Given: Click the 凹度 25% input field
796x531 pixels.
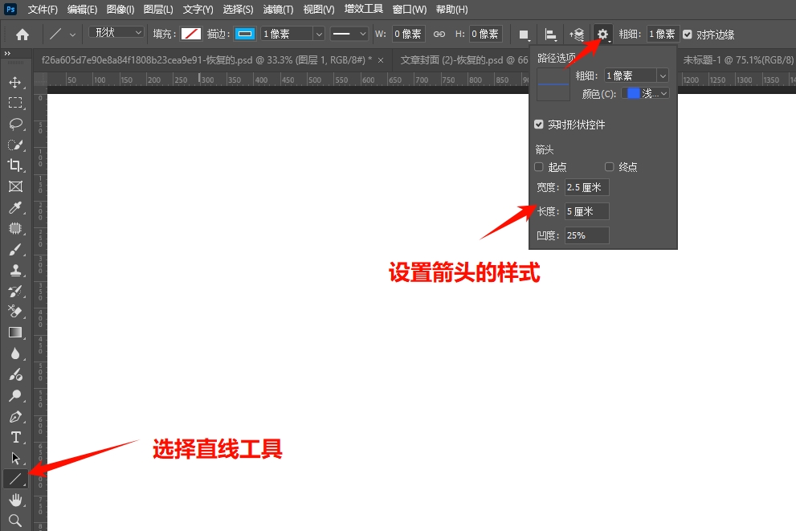Looking at the screenshot, I should tap(586, 235).
